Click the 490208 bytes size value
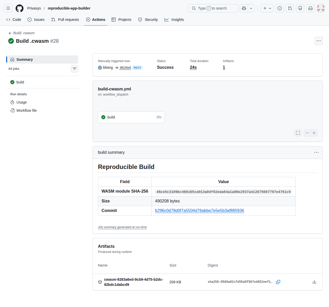329x307 pixels. (x=167, y=201)
